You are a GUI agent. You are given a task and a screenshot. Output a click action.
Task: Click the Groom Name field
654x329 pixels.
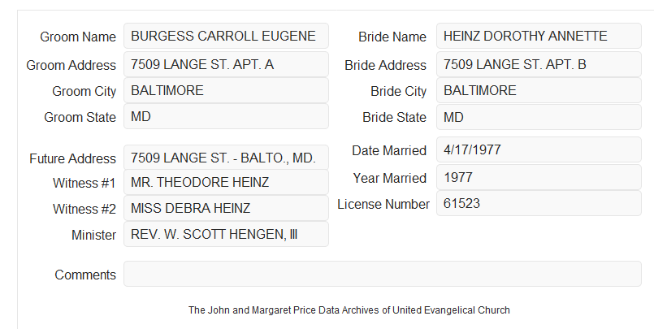tap(226, 36)
